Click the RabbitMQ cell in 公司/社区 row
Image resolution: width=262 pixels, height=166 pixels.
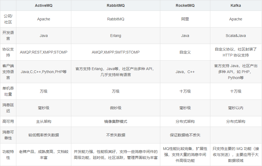coord(116,19)
